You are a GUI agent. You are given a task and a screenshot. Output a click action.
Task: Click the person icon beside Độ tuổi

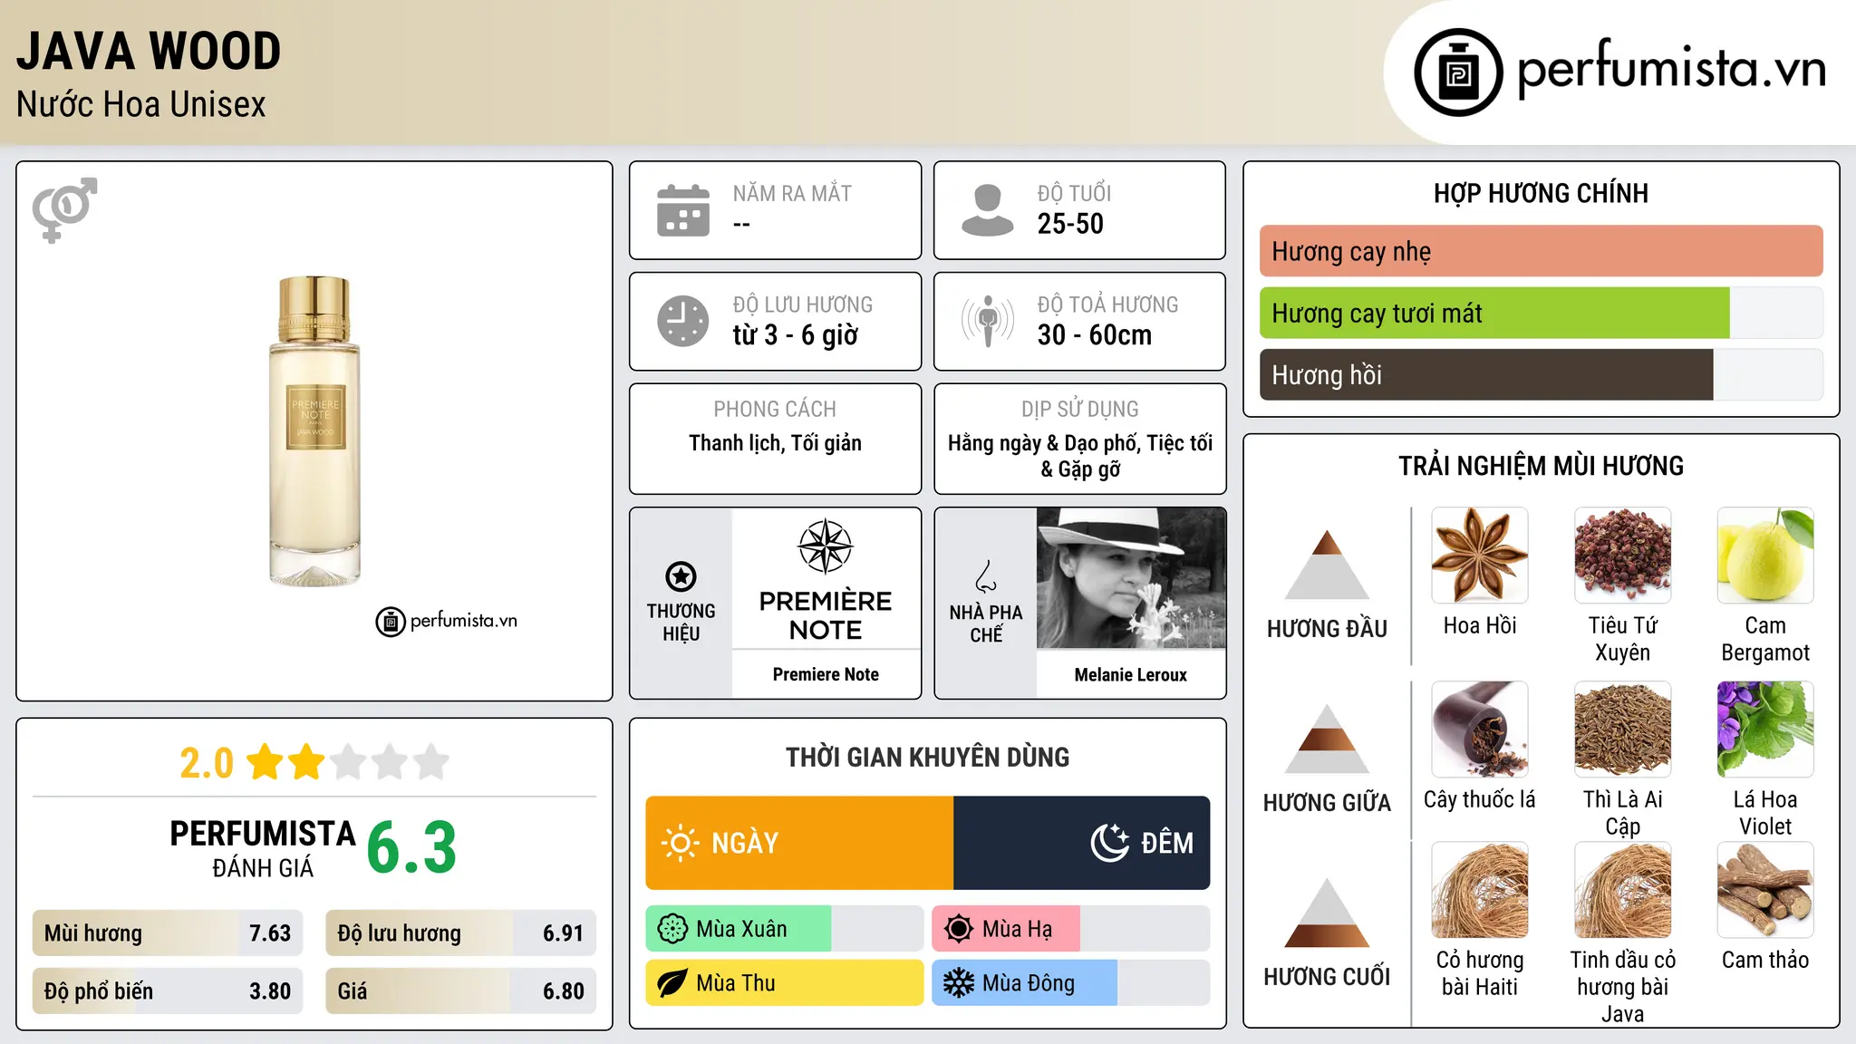[x=987, y=210]
